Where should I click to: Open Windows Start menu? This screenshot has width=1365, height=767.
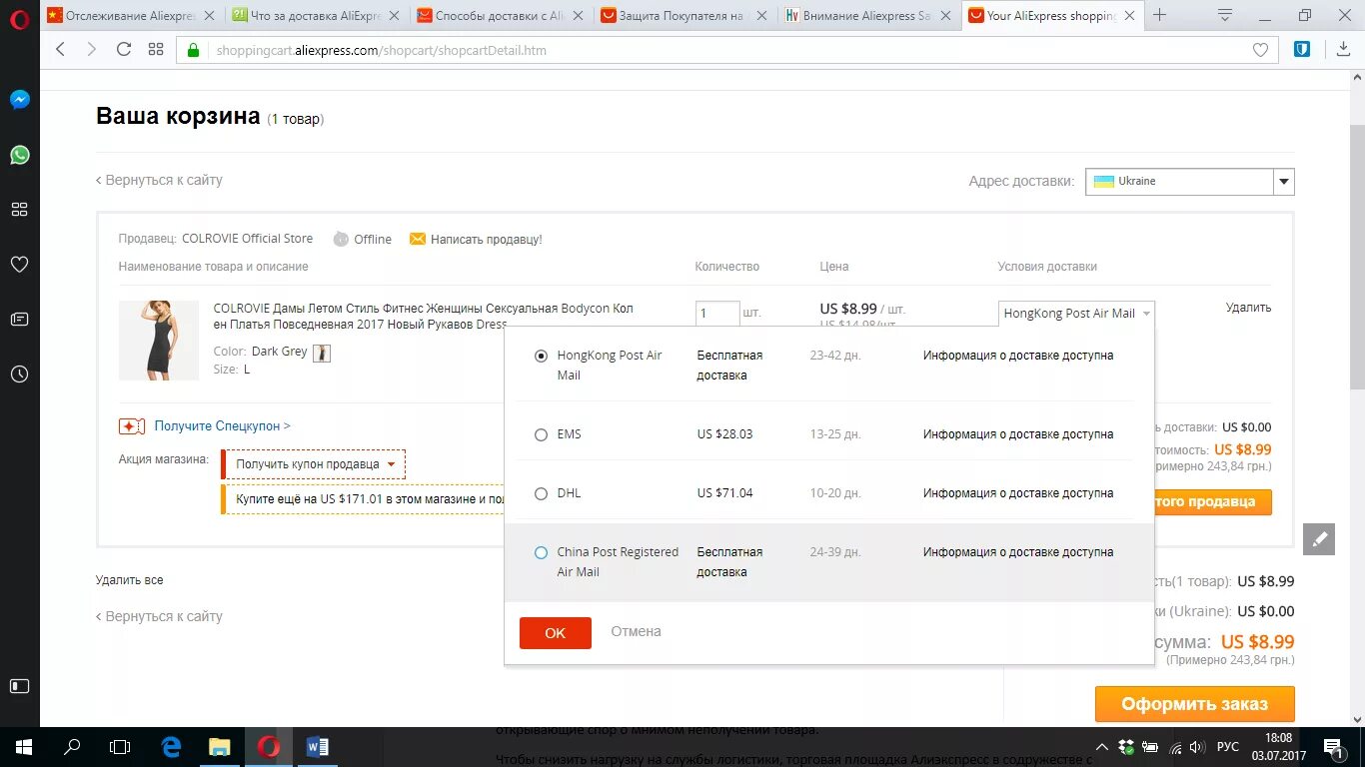click(23, 747)
